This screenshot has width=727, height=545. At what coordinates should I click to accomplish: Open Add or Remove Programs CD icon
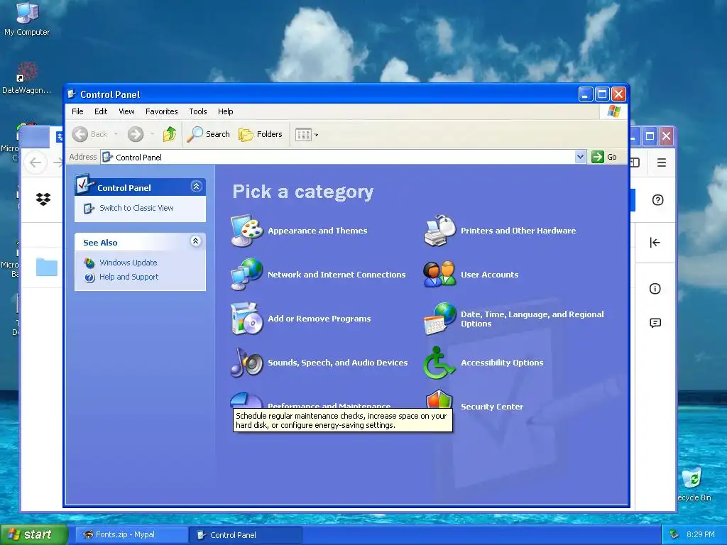pyautogui.click(x=247, y=319)
